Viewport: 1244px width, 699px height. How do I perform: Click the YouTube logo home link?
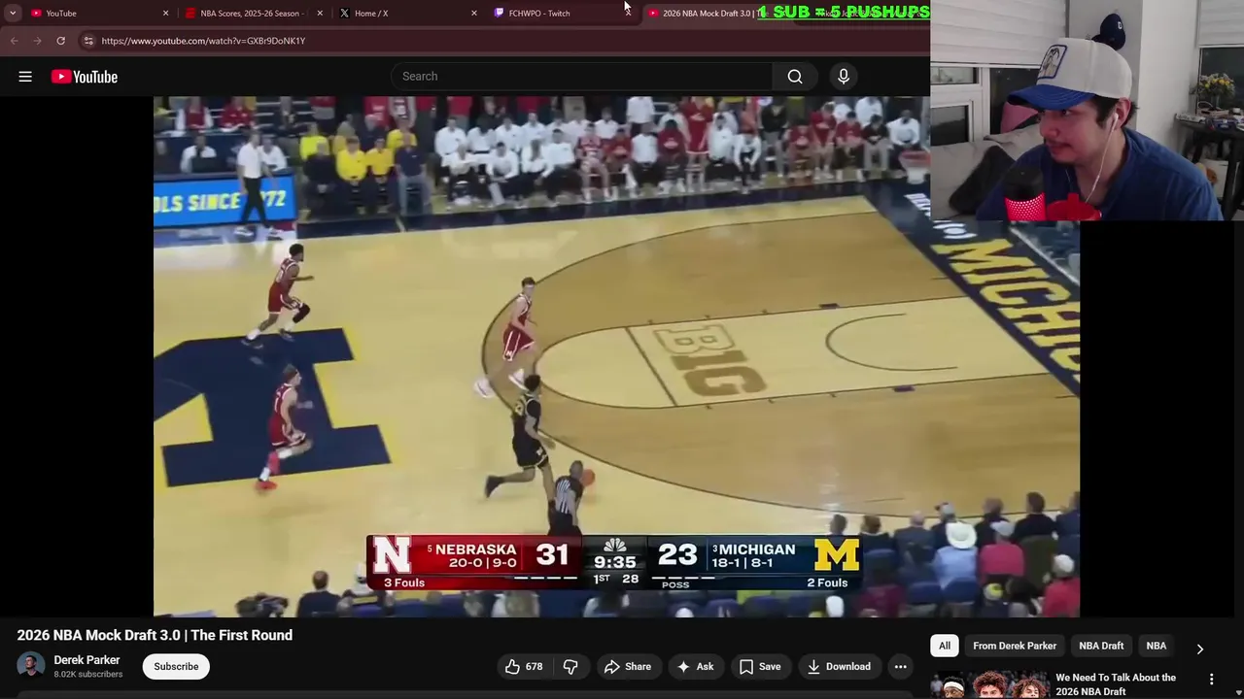click(85, 77)
